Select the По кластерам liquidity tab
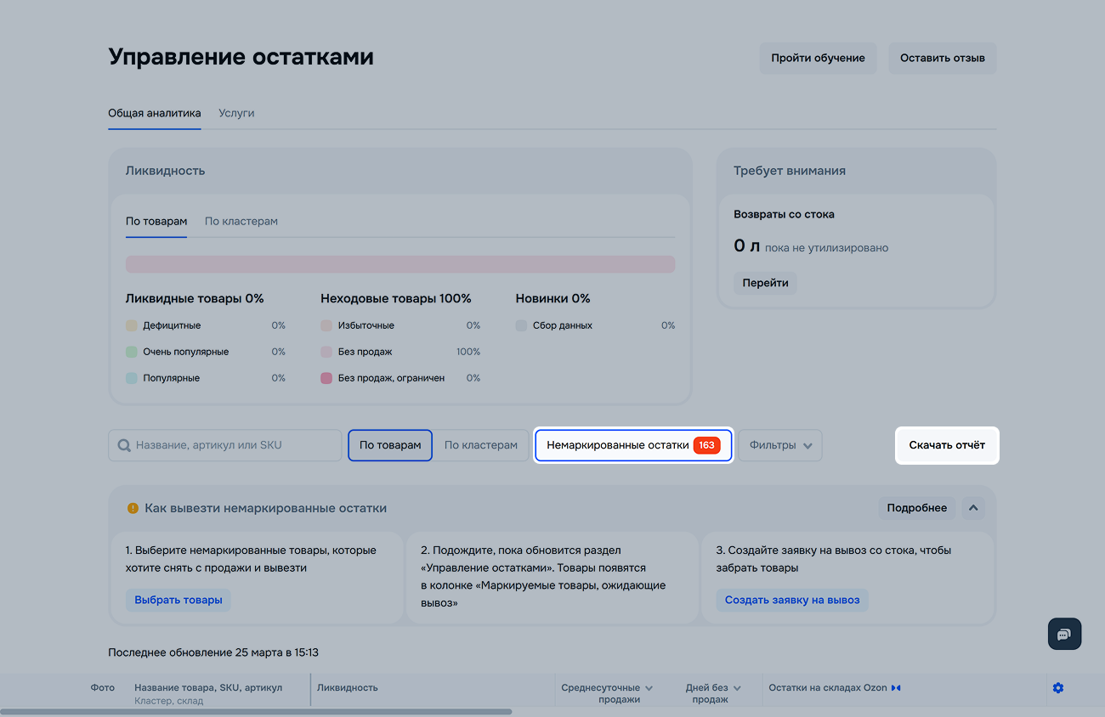This screenshot has width=1105, height=717. 241,221
